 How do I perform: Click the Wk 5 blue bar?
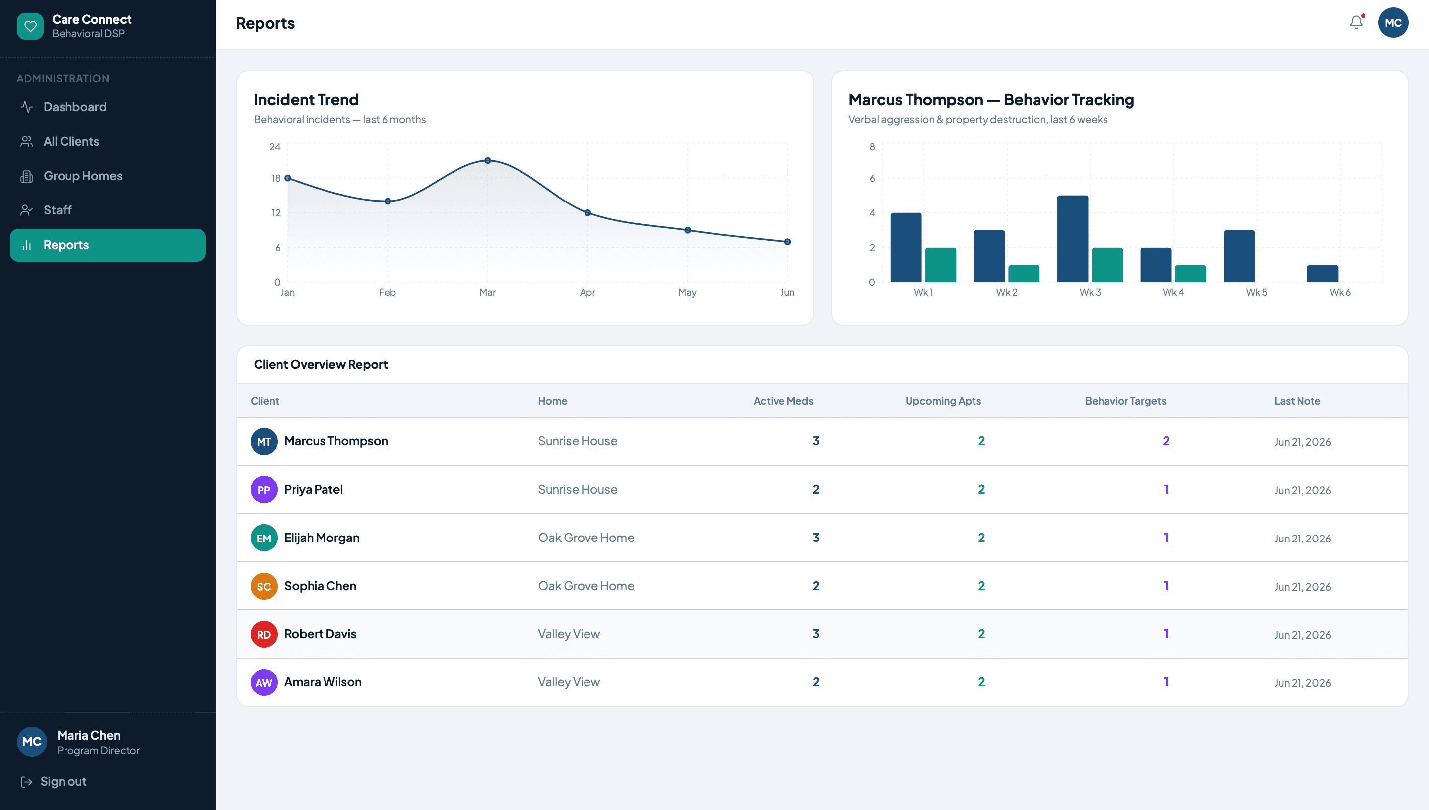pos(1239,257)
